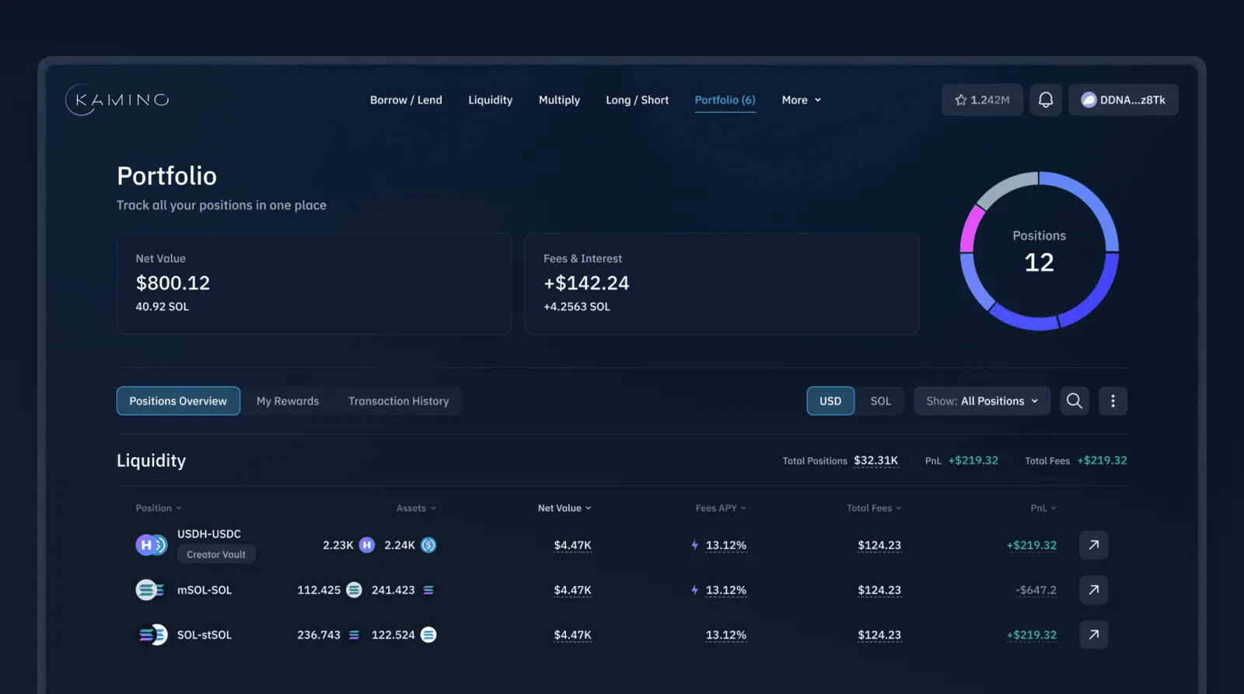The image size is (1244, 694).
Task: Click the USDH token icon beside 2.23K
Action: (367, 545)
